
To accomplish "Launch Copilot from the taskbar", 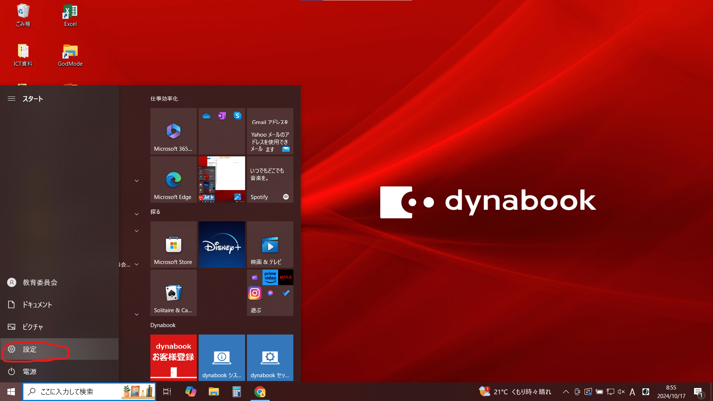I will click(191, 392).
